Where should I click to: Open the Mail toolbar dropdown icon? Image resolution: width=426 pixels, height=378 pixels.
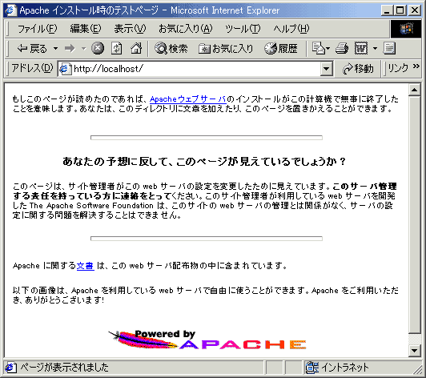coord(320,49)
